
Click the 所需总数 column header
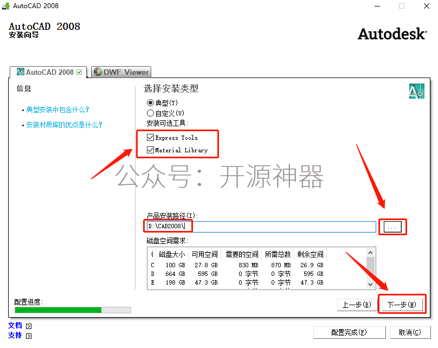(x=278, y=254)
